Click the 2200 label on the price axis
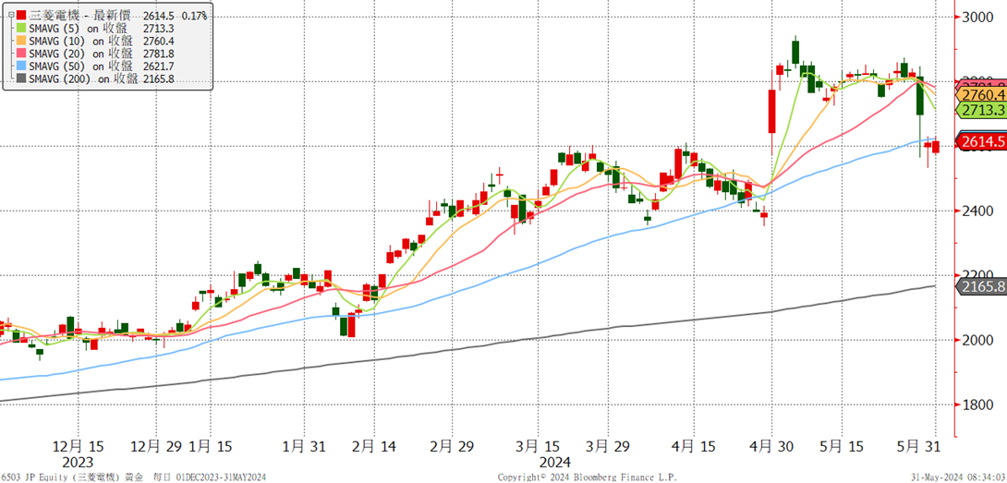 point(980,276)
